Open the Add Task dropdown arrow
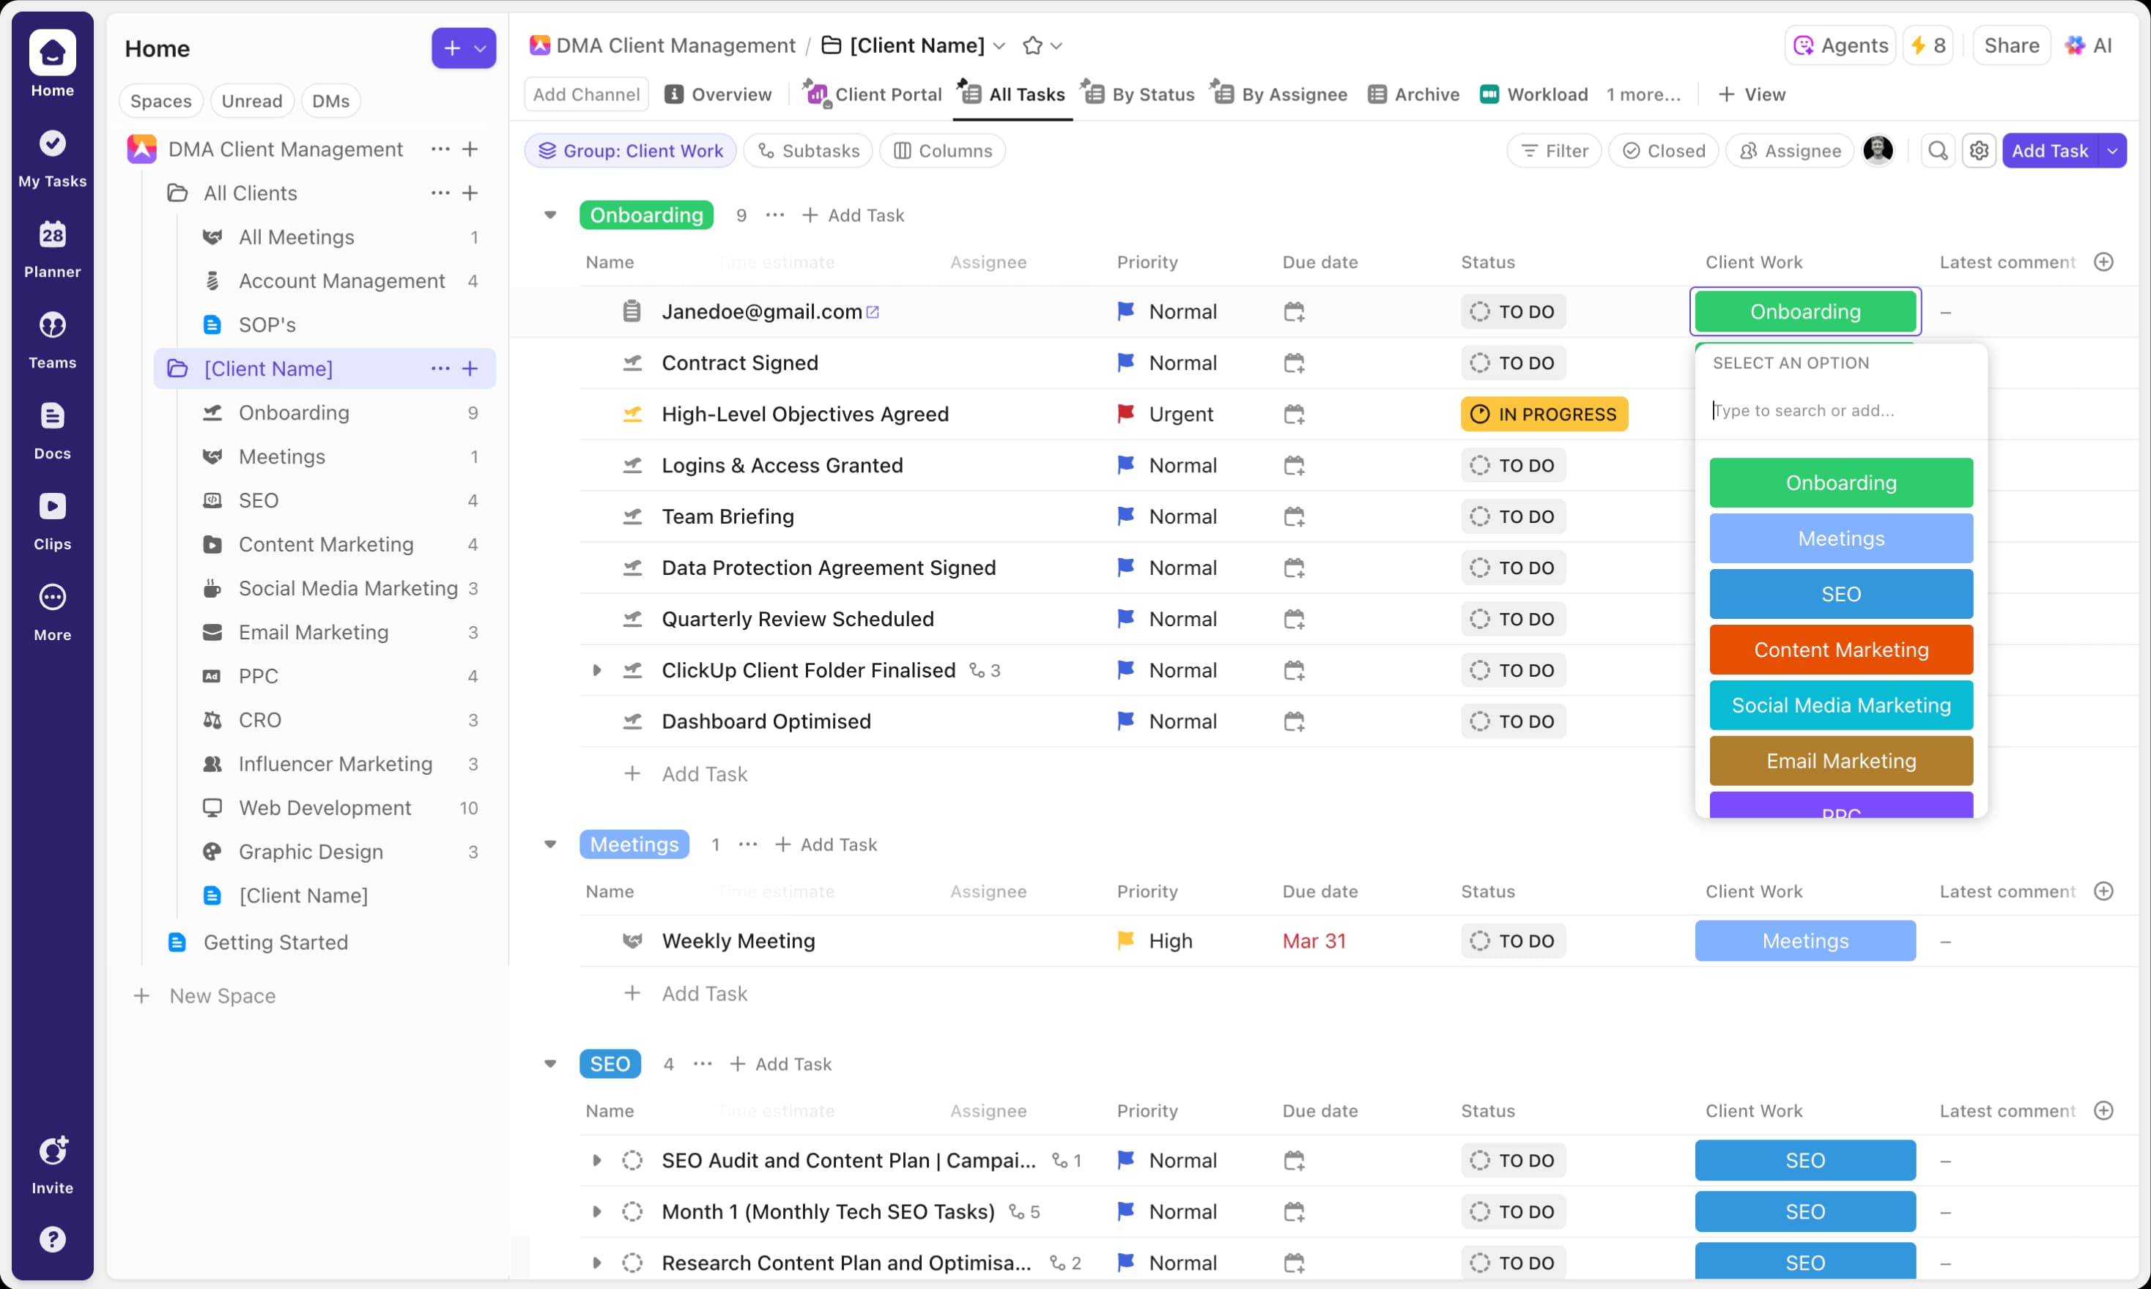Screen dimensions: 2151x1289 [x=2113, y=150]
